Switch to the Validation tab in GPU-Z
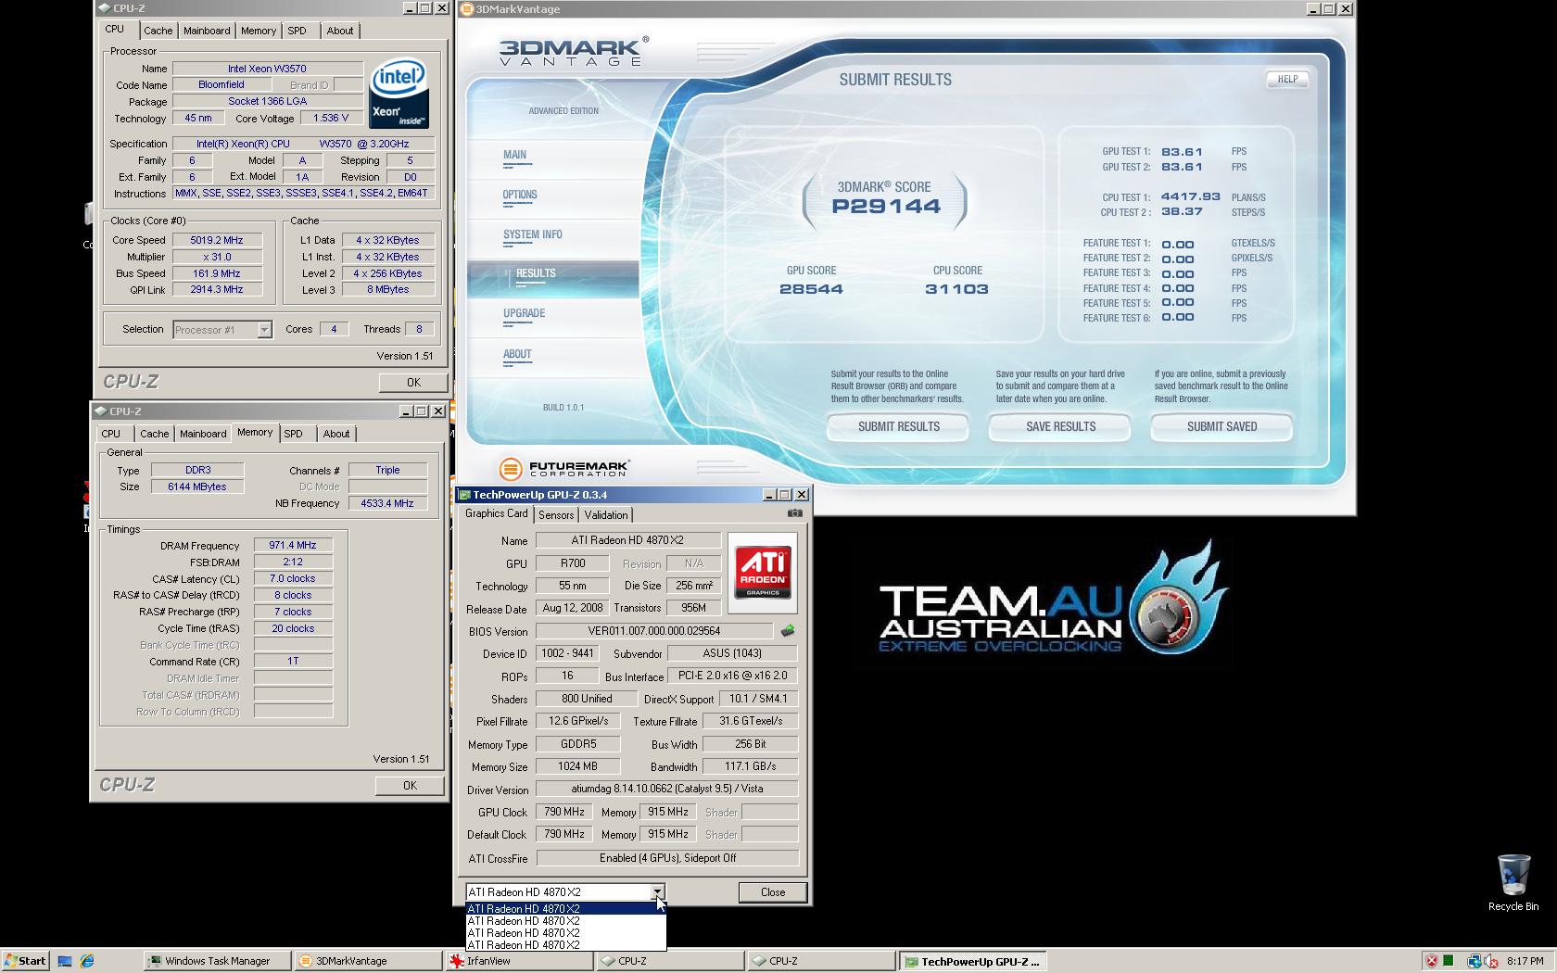Screen dimensions: 1557x973 606,515
